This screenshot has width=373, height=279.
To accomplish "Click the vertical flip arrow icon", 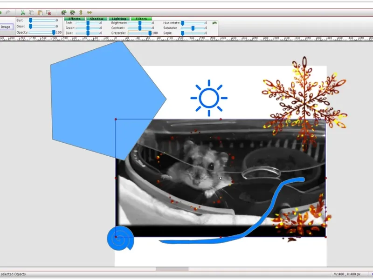I will [x=81, y=13].
